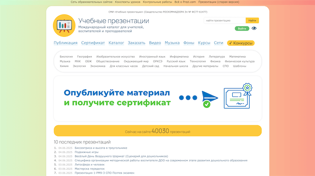
Task: Select the Технология category
Action: pyautogui.click(x=198, y=61)
